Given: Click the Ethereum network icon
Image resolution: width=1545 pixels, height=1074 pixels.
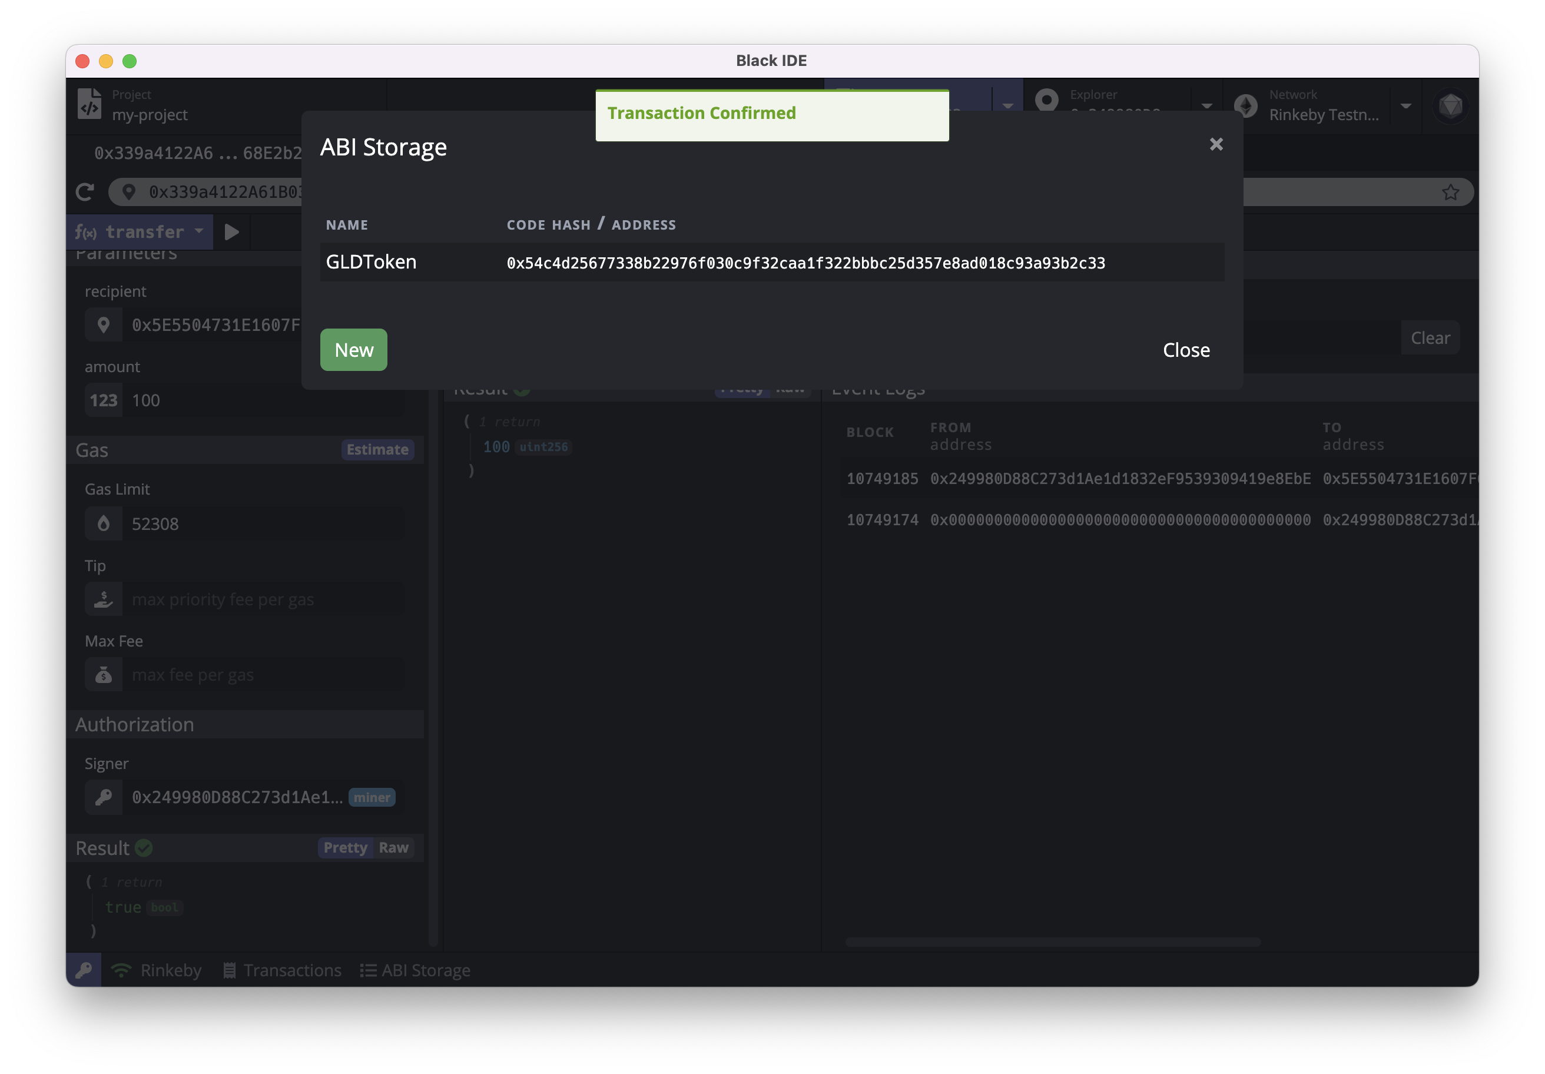Looking at the screenshot, I should point(1245,105).
